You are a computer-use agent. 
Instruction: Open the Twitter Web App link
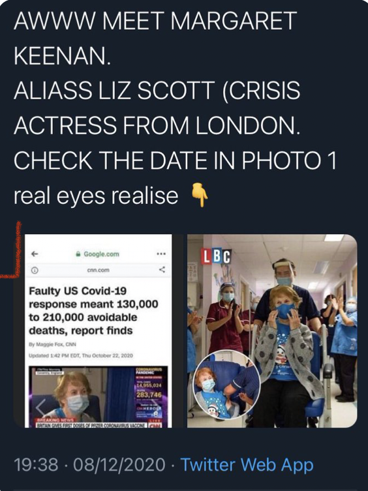[247, 464]
